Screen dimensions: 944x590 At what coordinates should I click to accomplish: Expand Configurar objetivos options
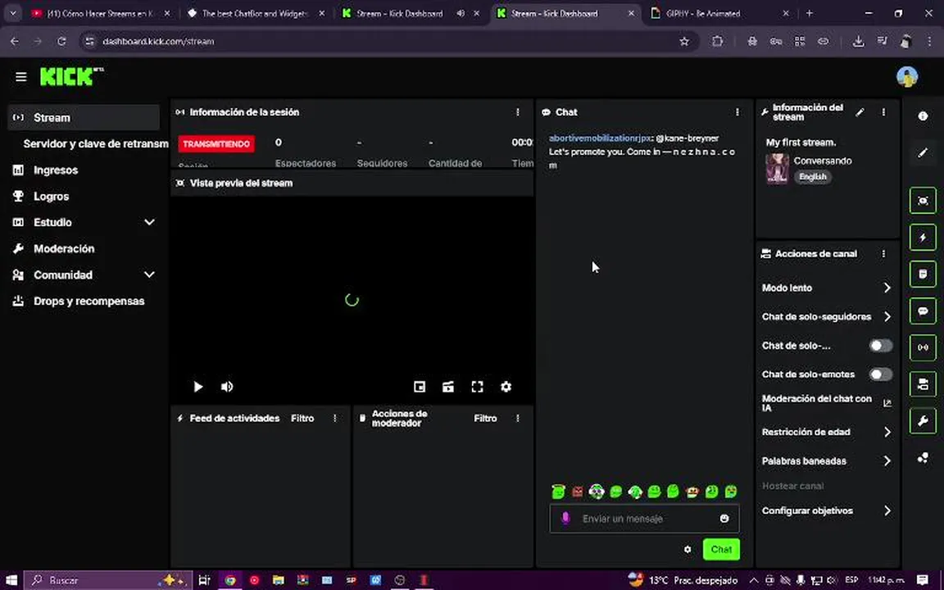(x=827, y=511)
